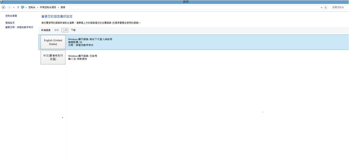349x166 pixels.
Task: Click 移除 to remove the language
Action: click(x=56, y=30)
